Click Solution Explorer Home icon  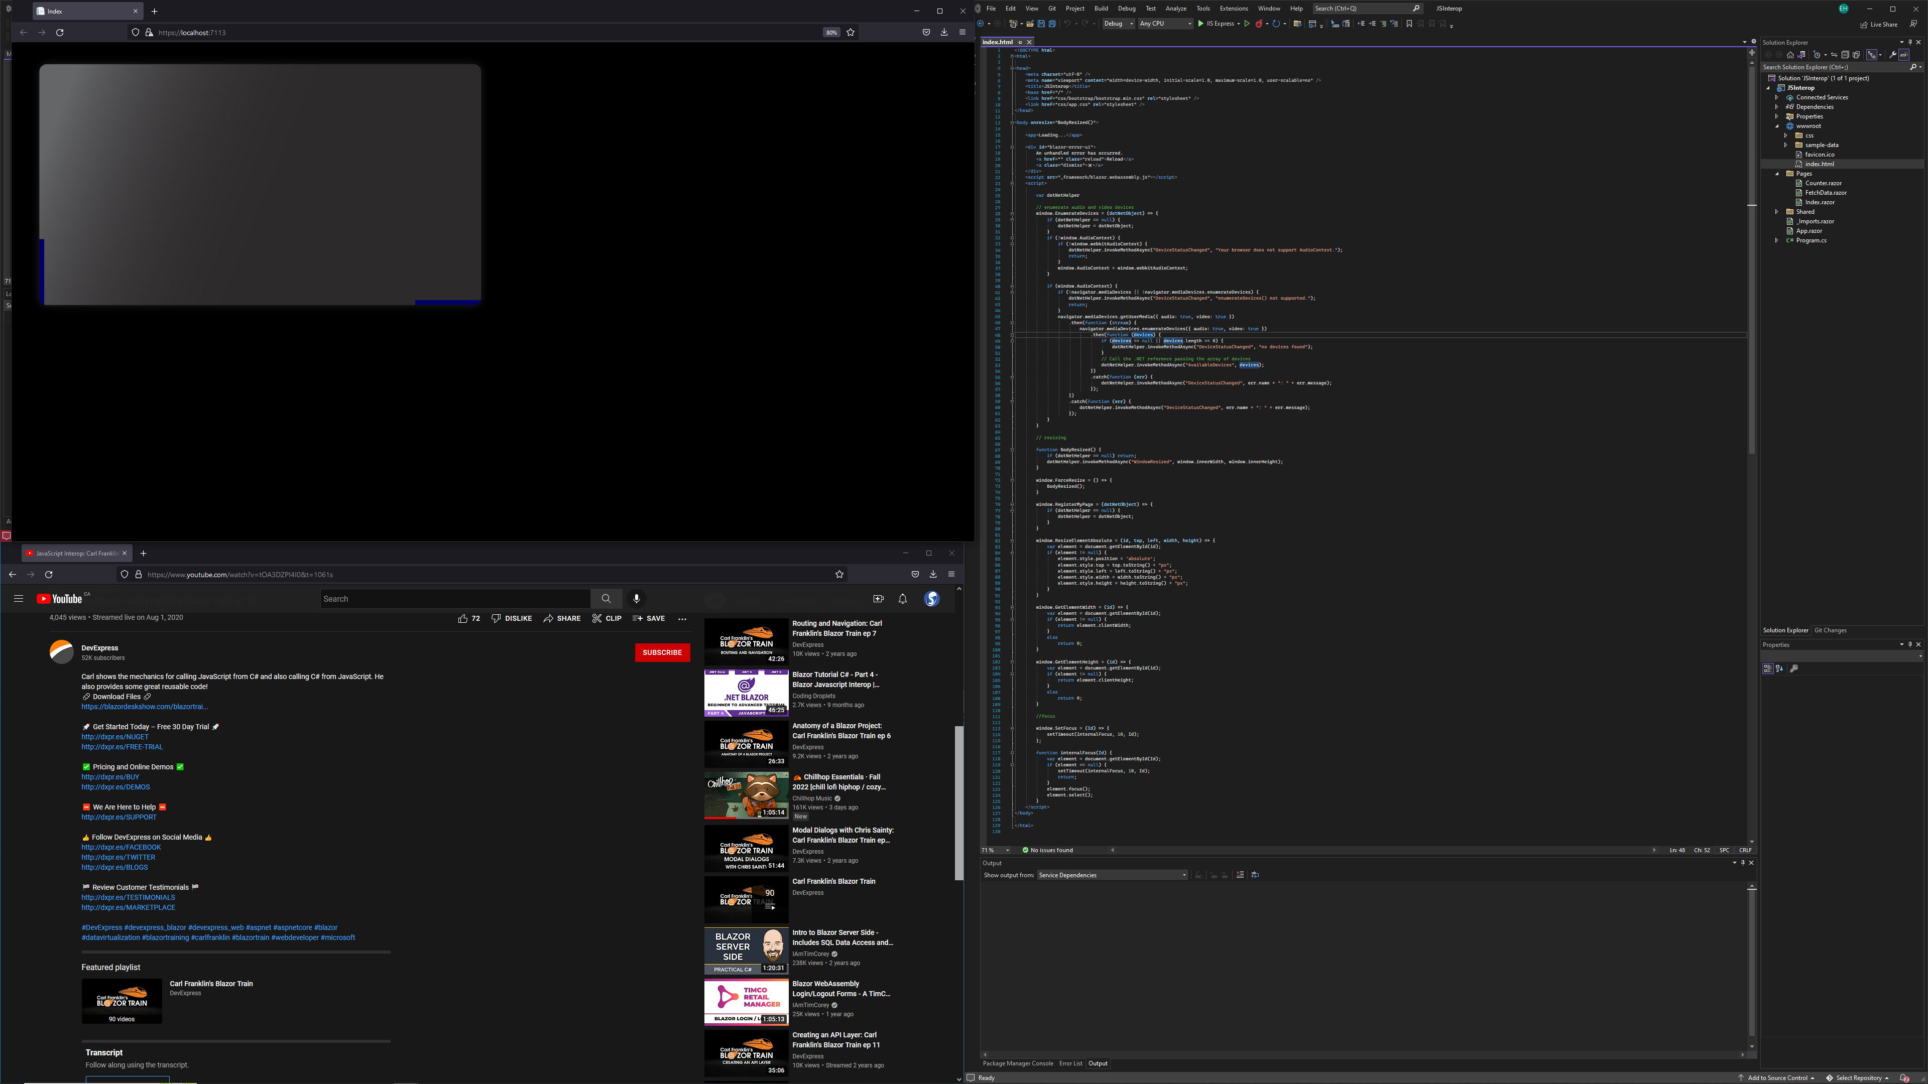click(x=1790, y=55)
